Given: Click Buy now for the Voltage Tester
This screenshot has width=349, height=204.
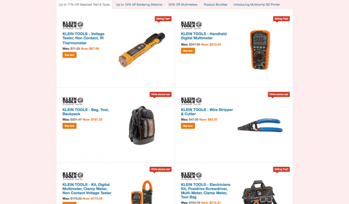Looking at the screenshot, I should pyautogui.click(x=69, y=55).
